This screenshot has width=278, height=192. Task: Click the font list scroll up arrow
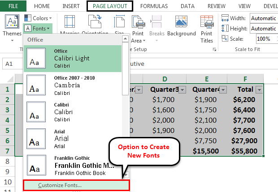(126, 39)
